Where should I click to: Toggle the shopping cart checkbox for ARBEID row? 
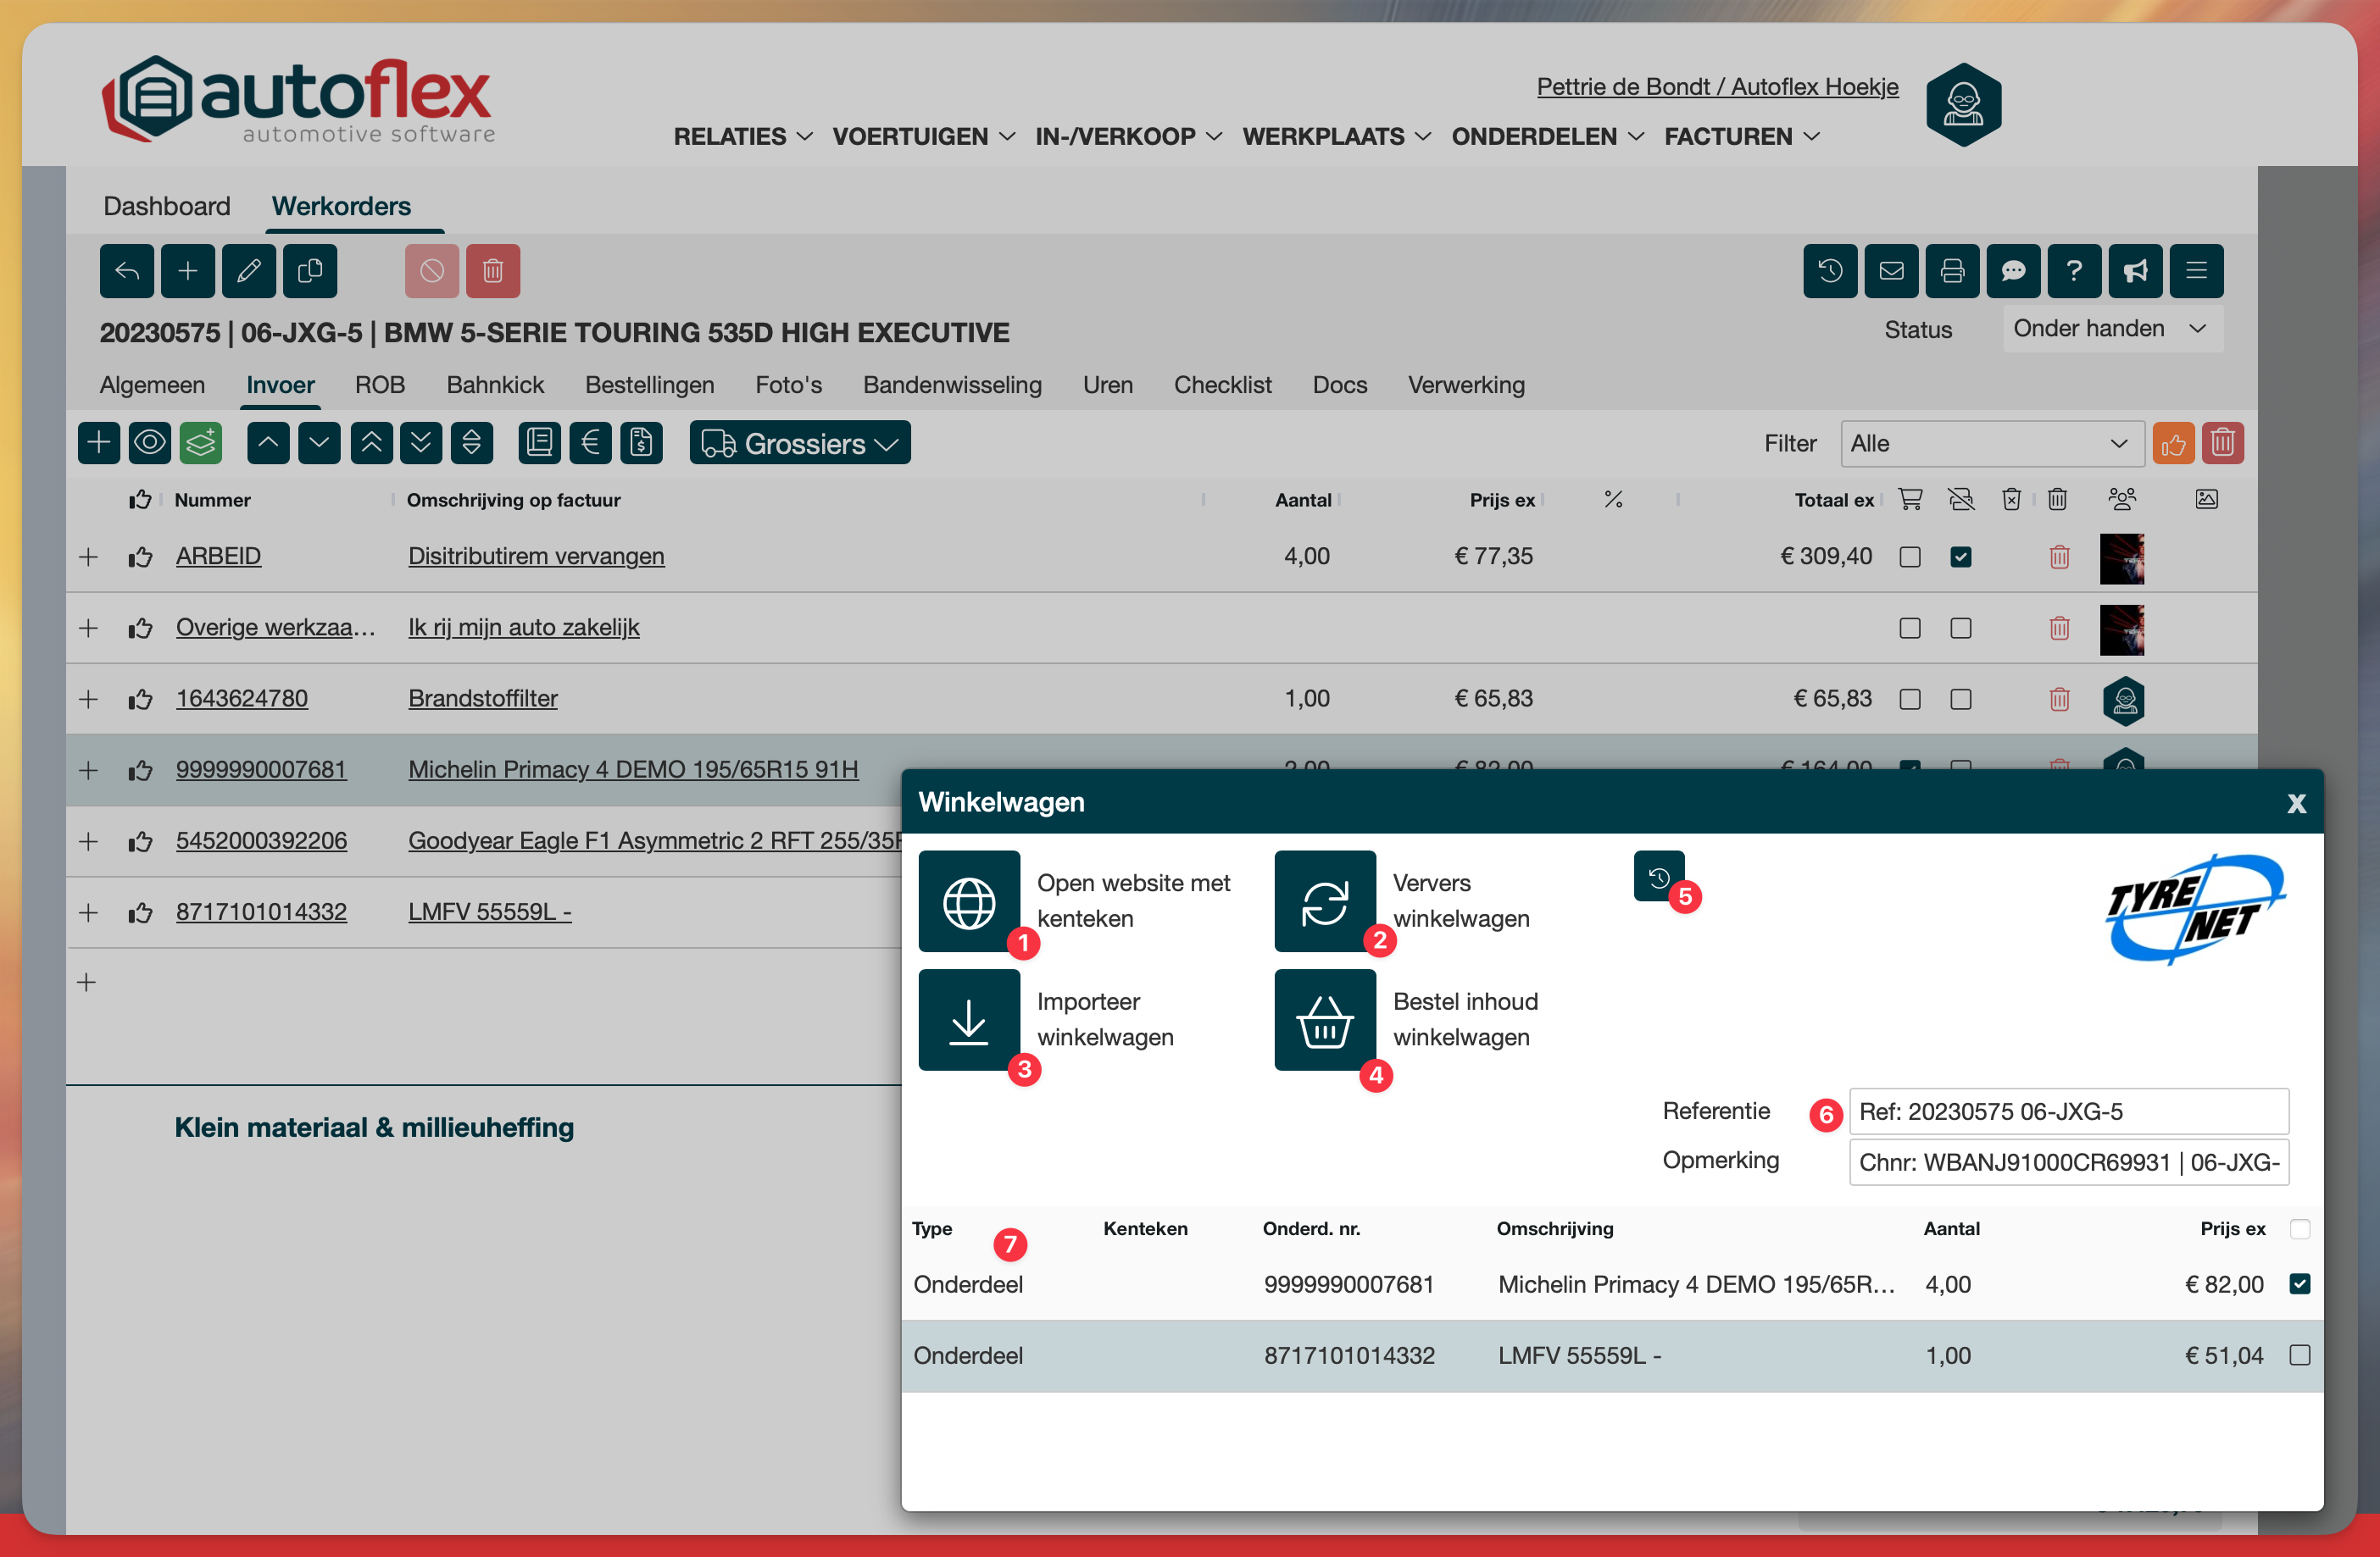coord(1909,557)
